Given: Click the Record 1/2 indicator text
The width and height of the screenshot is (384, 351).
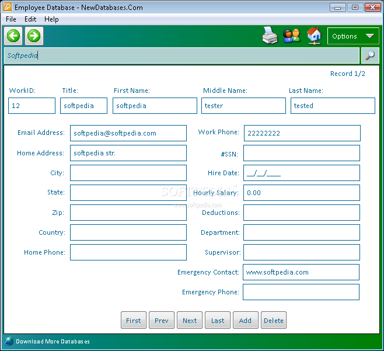Looking at the screenshot, I should click(x=347, y=74).
